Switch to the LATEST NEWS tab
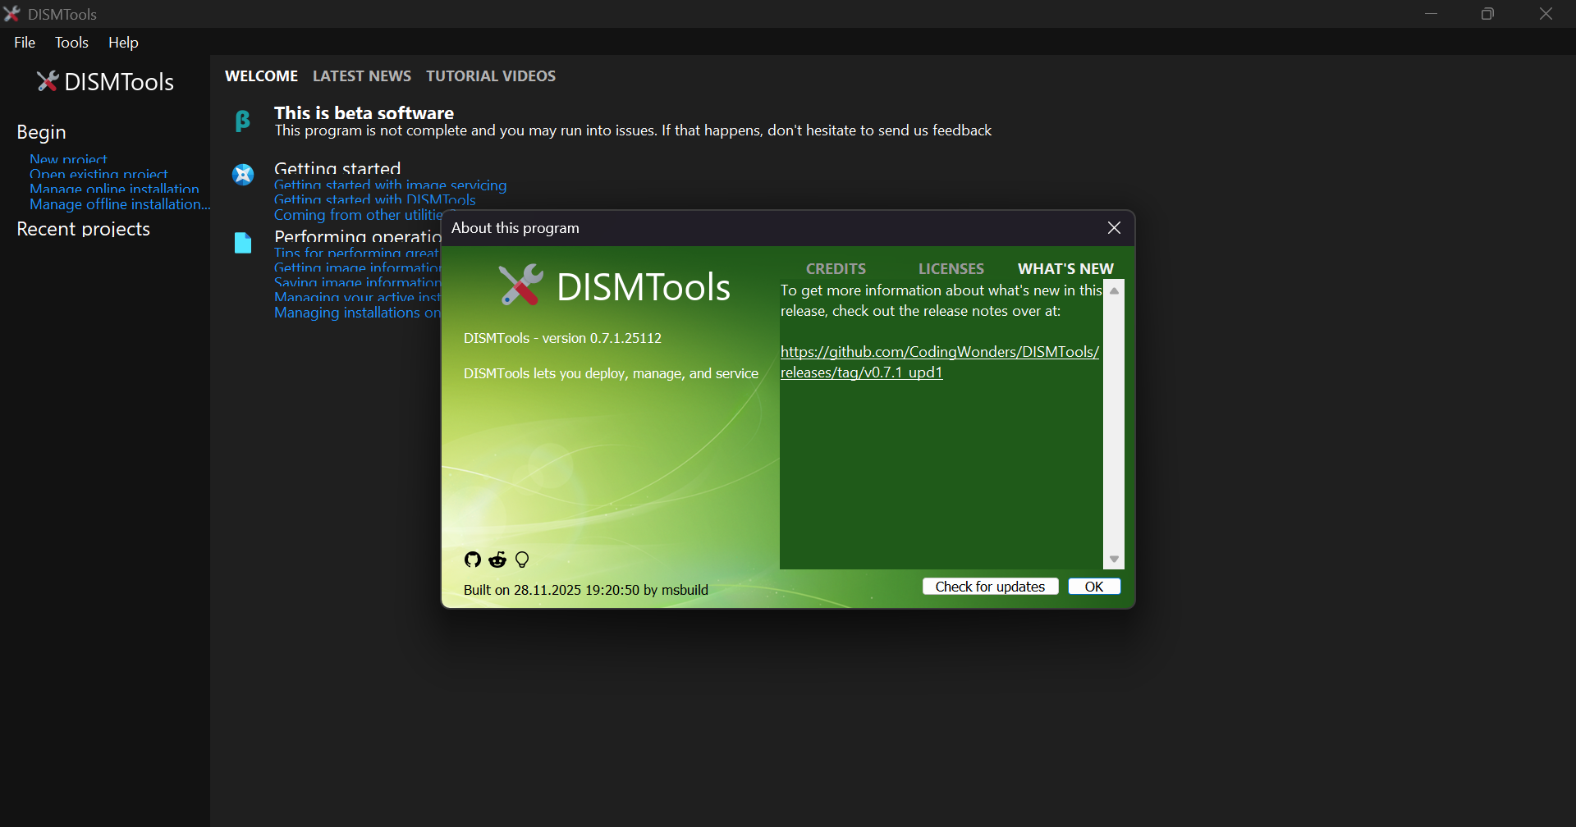 click(362, 76)
